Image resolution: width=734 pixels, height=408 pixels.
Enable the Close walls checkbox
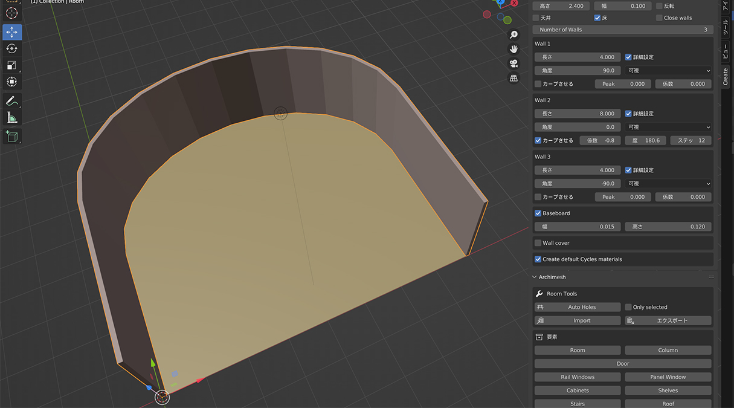point(660,18)
